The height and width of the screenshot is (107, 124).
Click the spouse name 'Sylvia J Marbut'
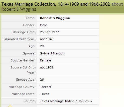point(52,53)
